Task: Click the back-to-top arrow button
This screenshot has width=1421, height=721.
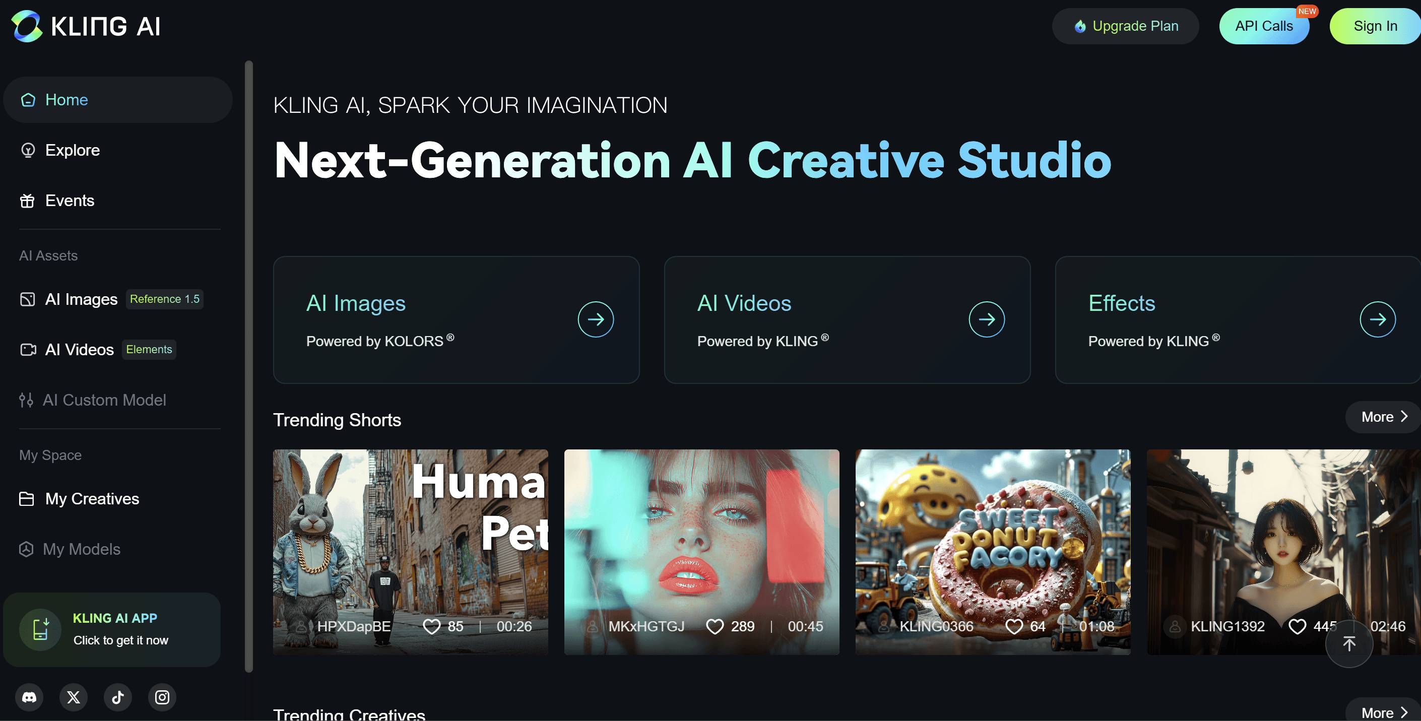Action: click(1349, 644)
